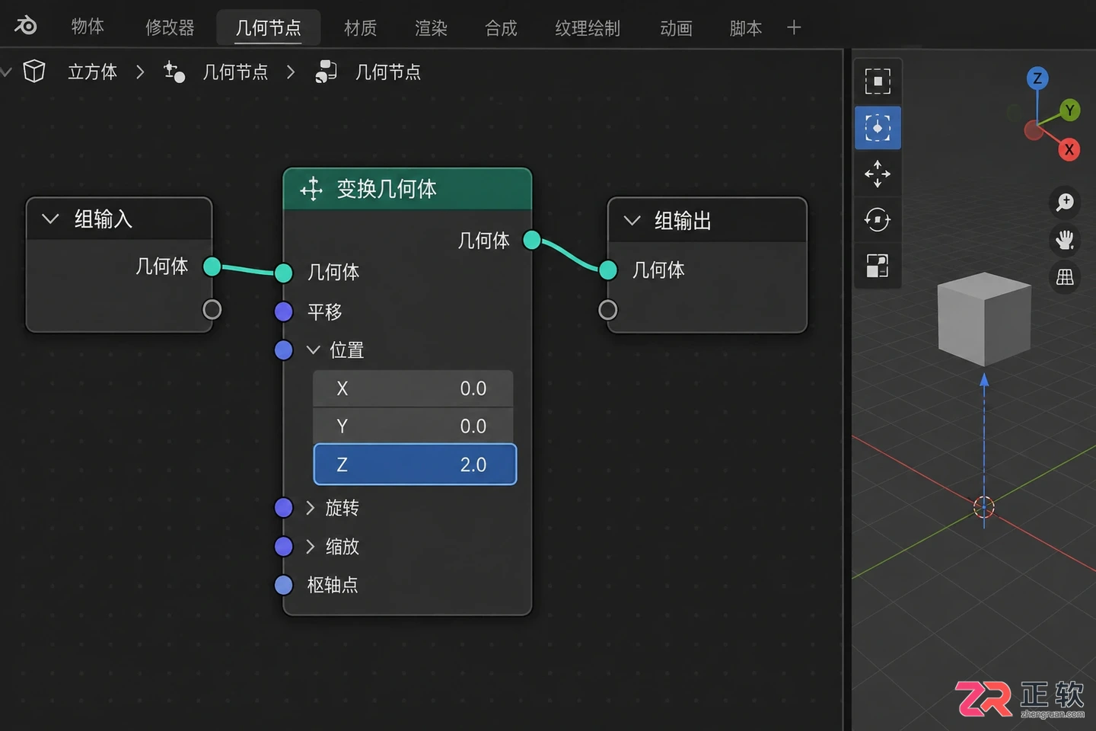Click the cube object icon in breadcrumb

point(34,72)
